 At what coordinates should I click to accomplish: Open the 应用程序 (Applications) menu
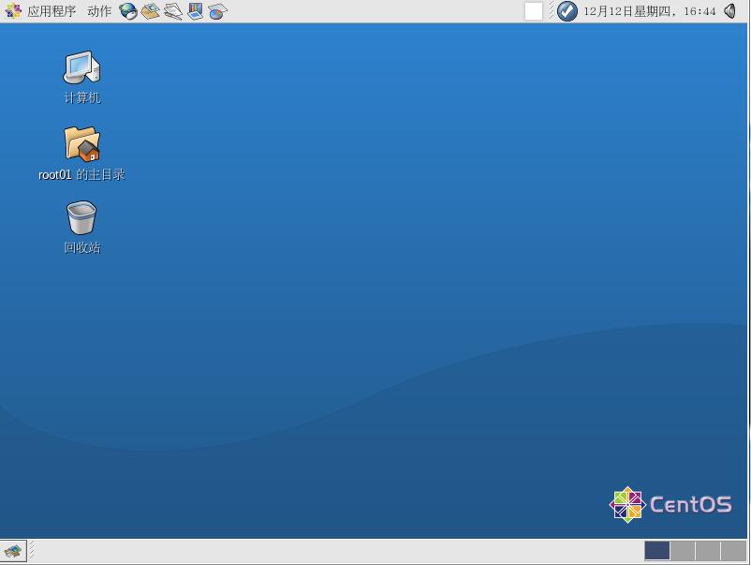click(41, 11)
